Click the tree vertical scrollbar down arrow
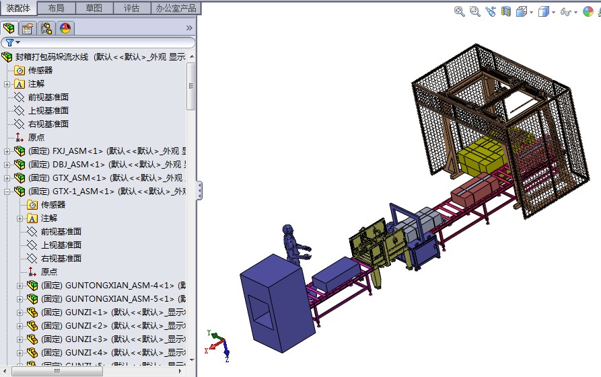 click(x=191, y=360)
